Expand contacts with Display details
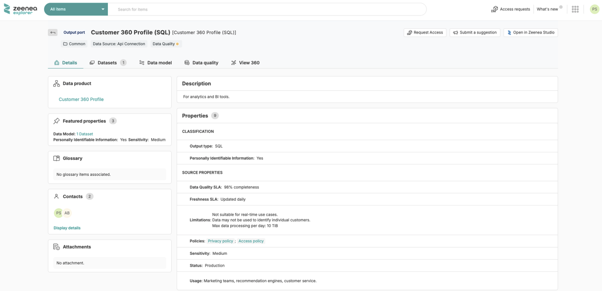Screen dimensions: 602x291 [x=67, y=228]
